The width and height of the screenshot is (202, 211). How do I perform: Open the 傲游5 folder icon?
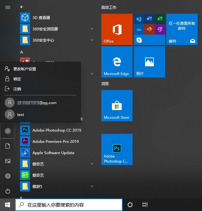coord(25,186)
